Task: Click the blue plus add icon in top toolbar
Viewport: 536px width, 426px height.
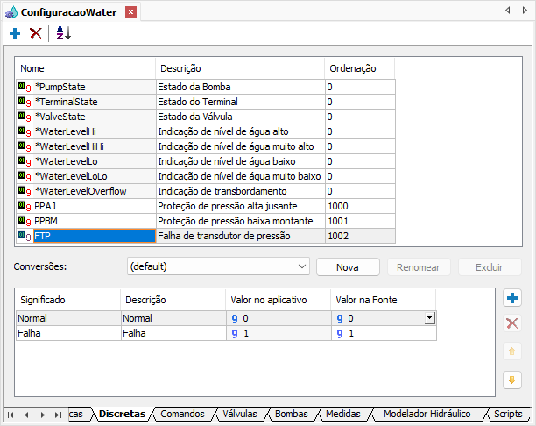Action: click(15, 33)
